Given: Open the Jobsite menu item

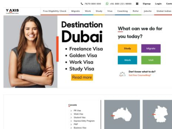Looking at the screenshot, I should click(148, 11).
